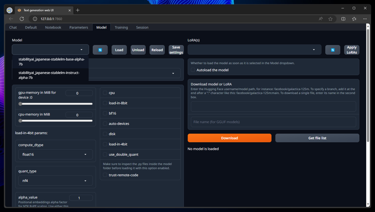The image size is (375, 212).
Task: Open the model loader dropdown arrow
Action: pos(173,73)
